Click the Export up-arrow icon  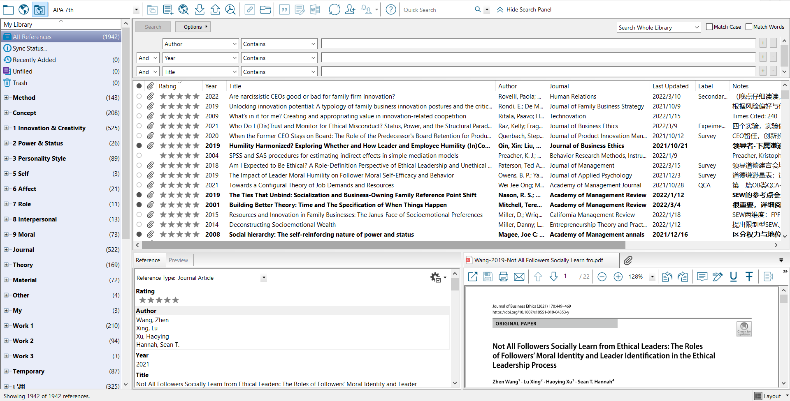coord(215,9)
